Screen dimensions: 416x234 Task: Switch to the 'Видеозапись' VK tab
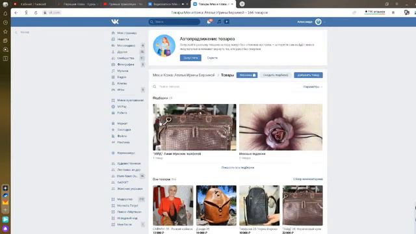(x=166, y=4)
